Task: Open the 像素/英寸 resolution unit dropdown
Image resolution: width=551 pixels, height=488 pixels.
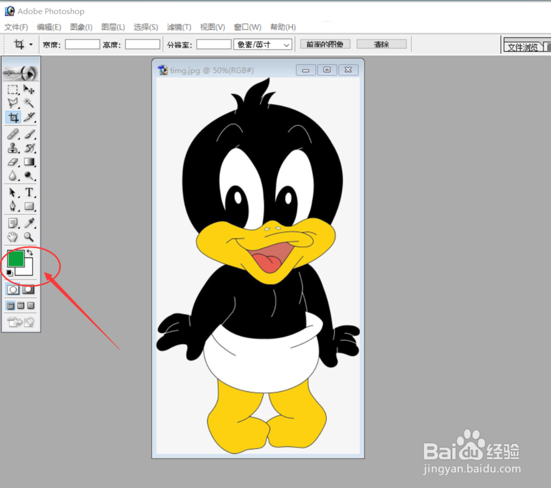Action: pos(262,45)
